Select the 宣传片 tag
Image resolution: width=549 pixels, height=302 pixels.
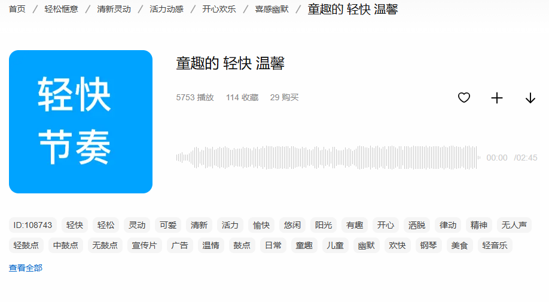pyautogui.click(x=144, y=245)
